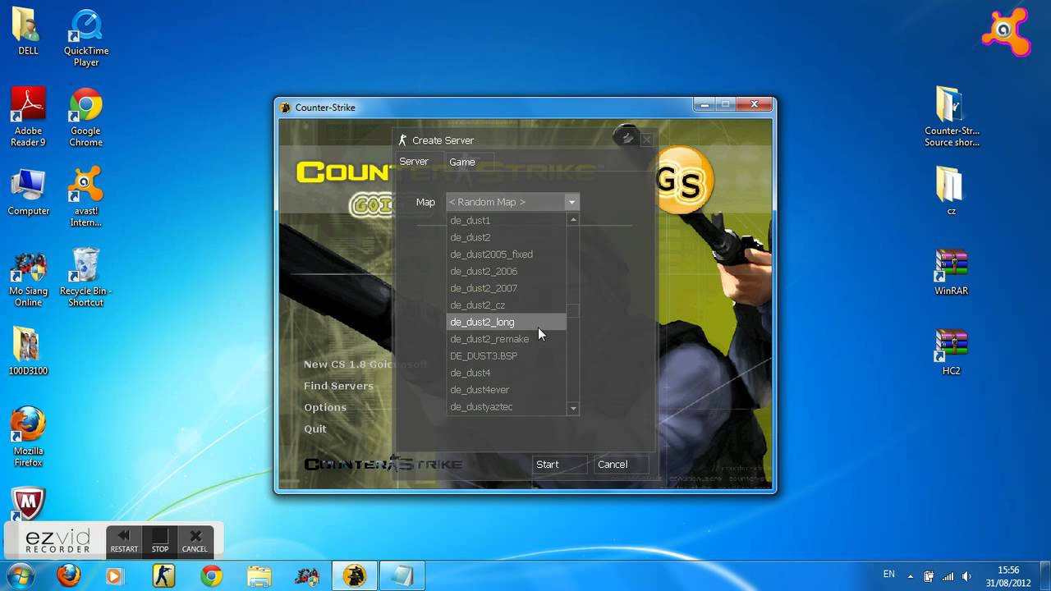Open Windows Media Player from taskbar
This screenshot has height=591, width=1051.
pos(117,576)
